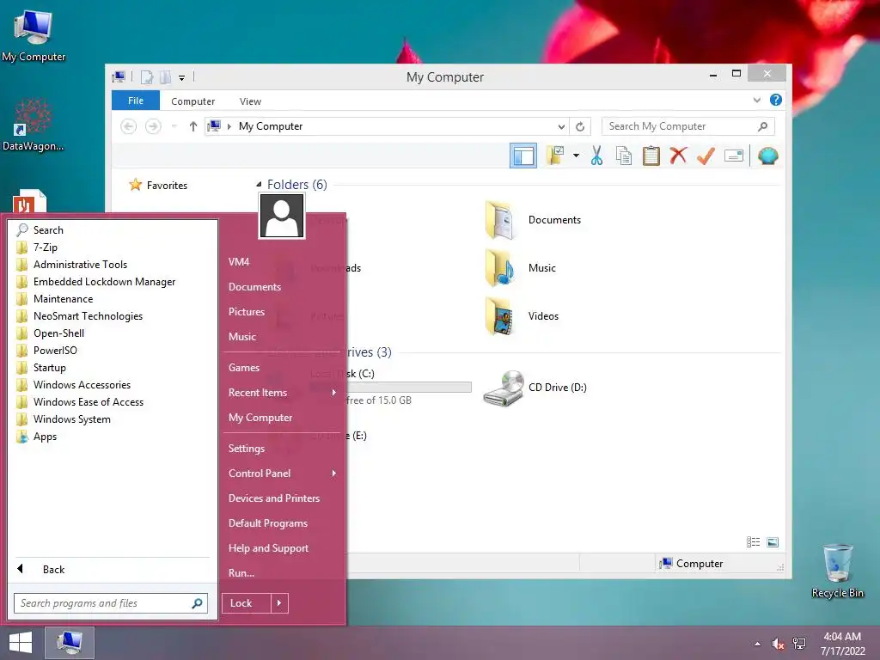The height and width of the screenshot is (660, 880).
Task: Open Help and Support
Action: point(268,548)
